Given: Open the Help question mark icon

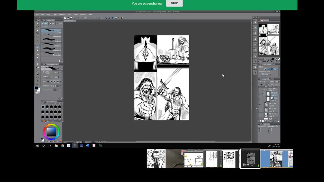Looking at the screenshot, I should [122, 18].
